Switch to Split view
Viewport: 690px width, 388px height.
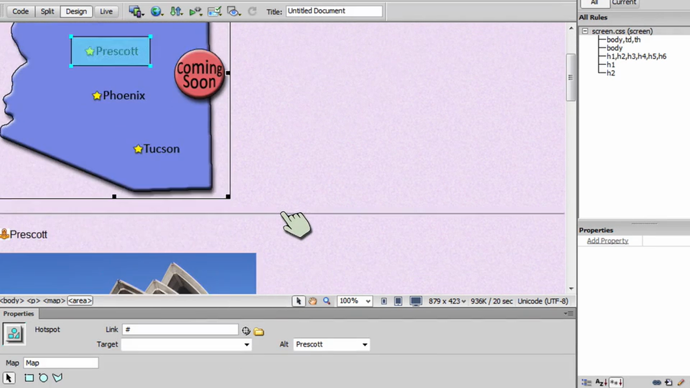pyautogui.click(x=47, y=11)
